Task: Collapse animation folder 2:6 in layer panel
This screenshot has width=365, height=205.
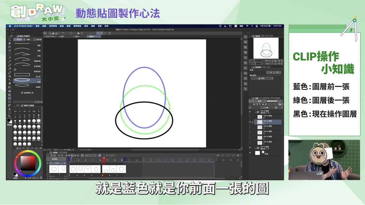Action: 255,112
